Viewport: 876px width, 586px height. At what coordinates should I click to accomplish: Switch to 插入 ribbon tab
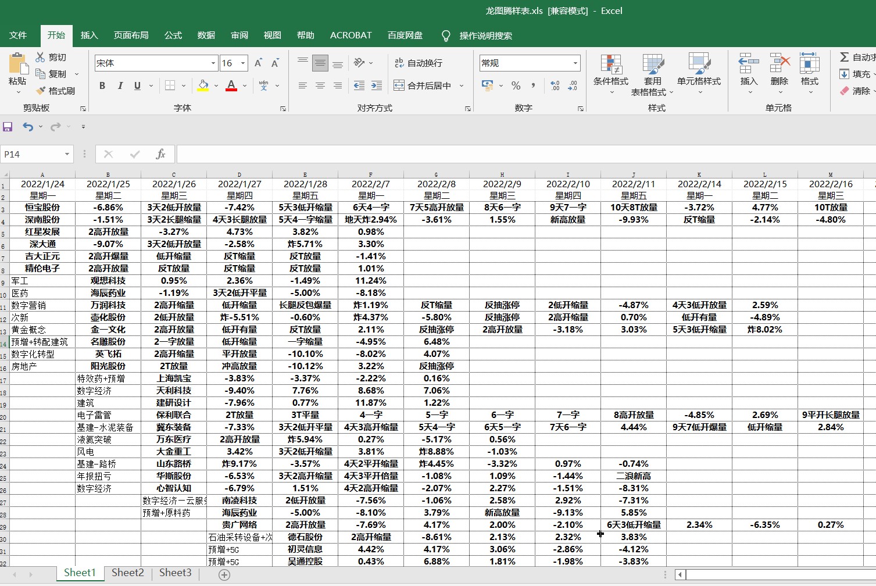(x=89, y=35)
